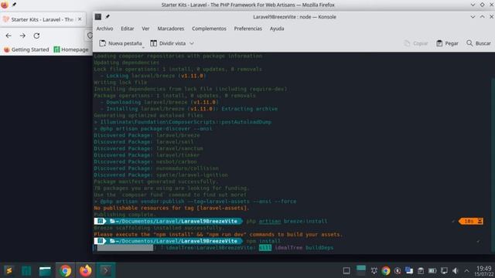Click the Buscar search button

(479, 43)
